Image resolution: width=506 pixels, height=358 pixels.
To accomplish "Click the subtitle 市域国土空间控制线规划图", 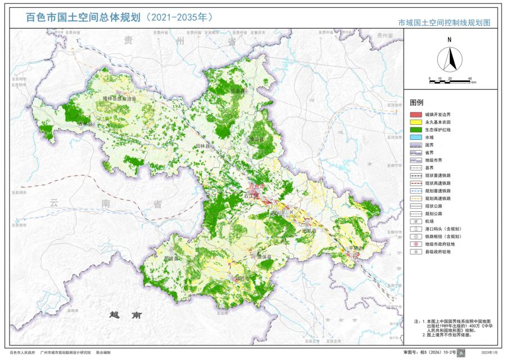I will (x=444, y=22).
